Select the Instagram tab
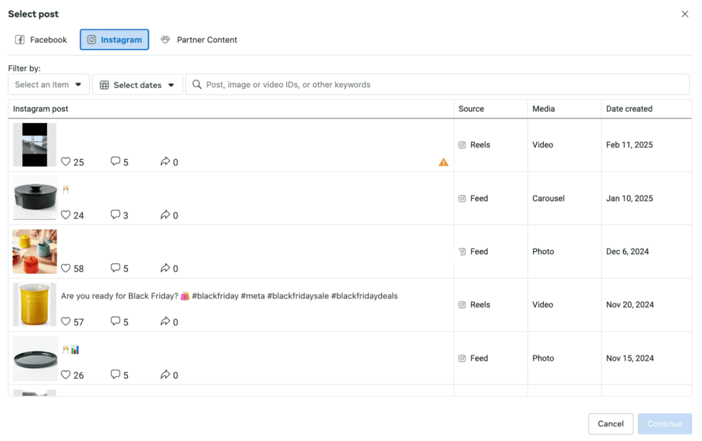The width and height of the screenshot is (702, 441). [x=114, y=40]
